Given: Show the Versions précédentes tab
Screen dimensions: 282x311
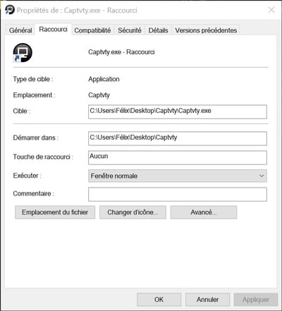Looking at the screenshot, I should [206, 30].
